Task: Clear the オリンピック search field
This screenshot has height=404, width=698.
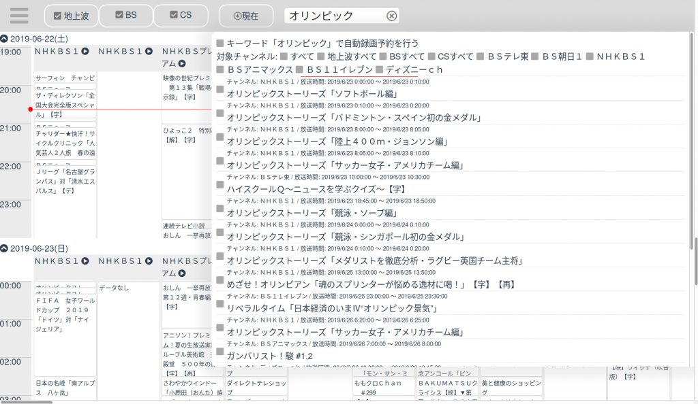Action: (391, 16)
